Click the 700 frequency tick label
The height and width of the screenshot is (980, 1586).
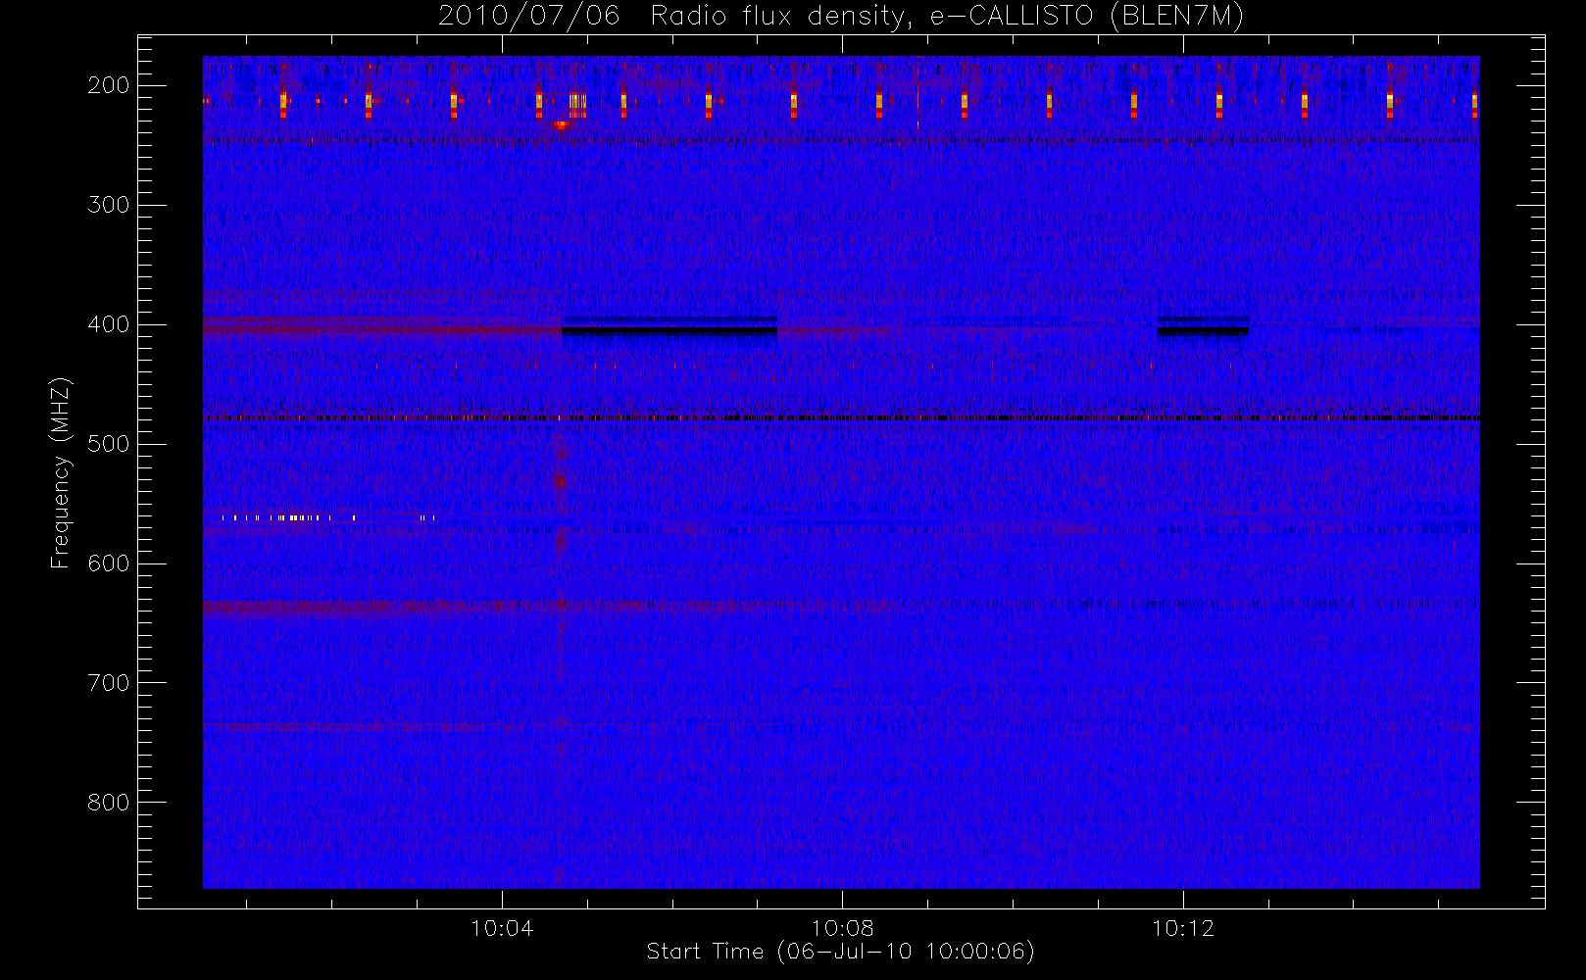tap(109, 683)
